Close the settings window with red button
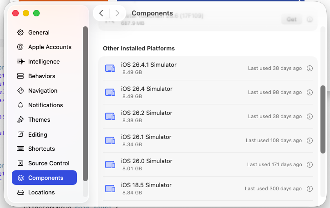The height and width of the screenshot is (208, 330). point(15,13)
